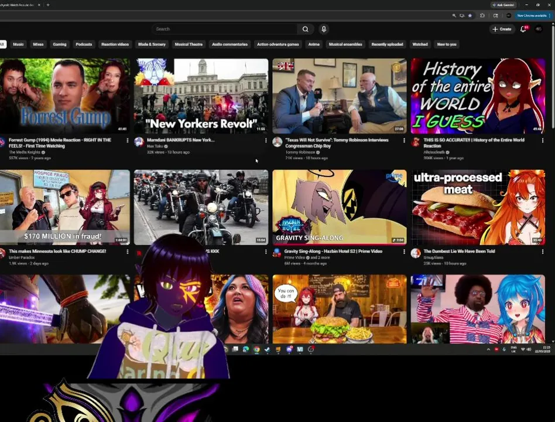Open options menu for the motorcycle riders video

coord(266,251)
